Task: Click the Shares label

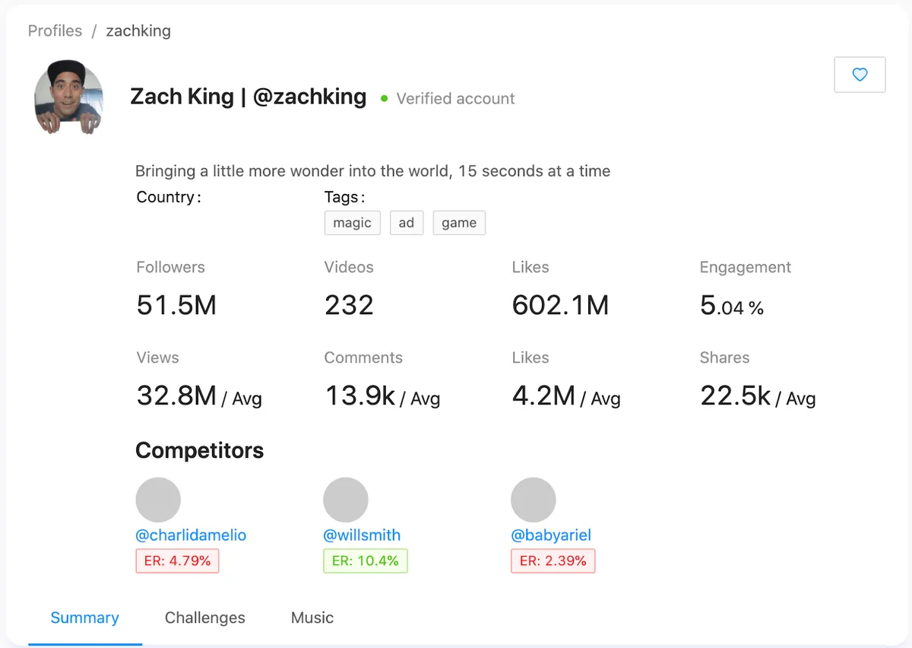Action: point(724,357)
